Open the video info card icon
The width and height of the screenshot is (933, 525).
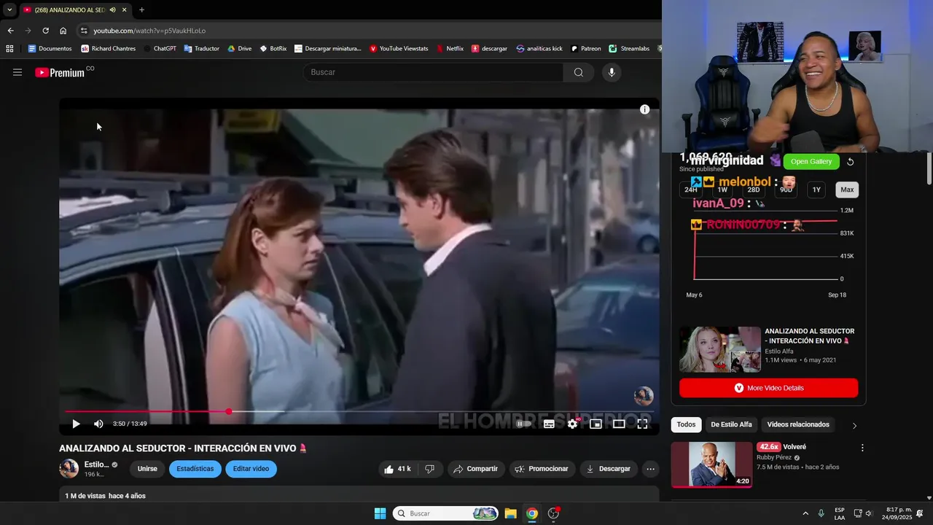tap(644, 109)
